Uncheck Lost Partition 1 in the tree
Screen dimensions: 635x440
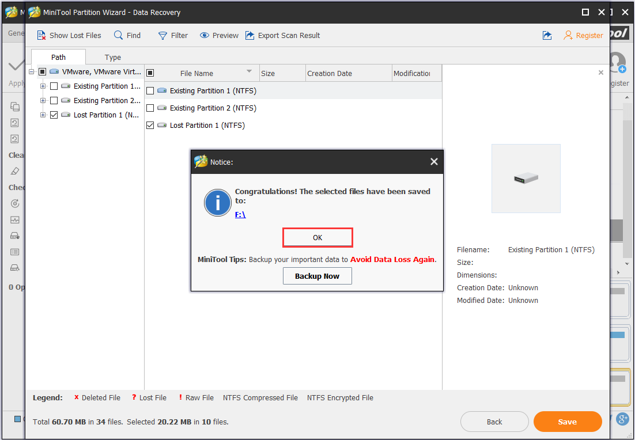point(54,115)
